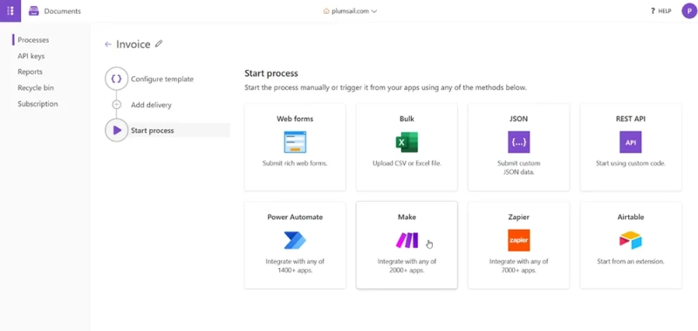Click the Airtable logo icon
Image resolution: width=698 pixels, height=331 pixels.
coord(631,240)
